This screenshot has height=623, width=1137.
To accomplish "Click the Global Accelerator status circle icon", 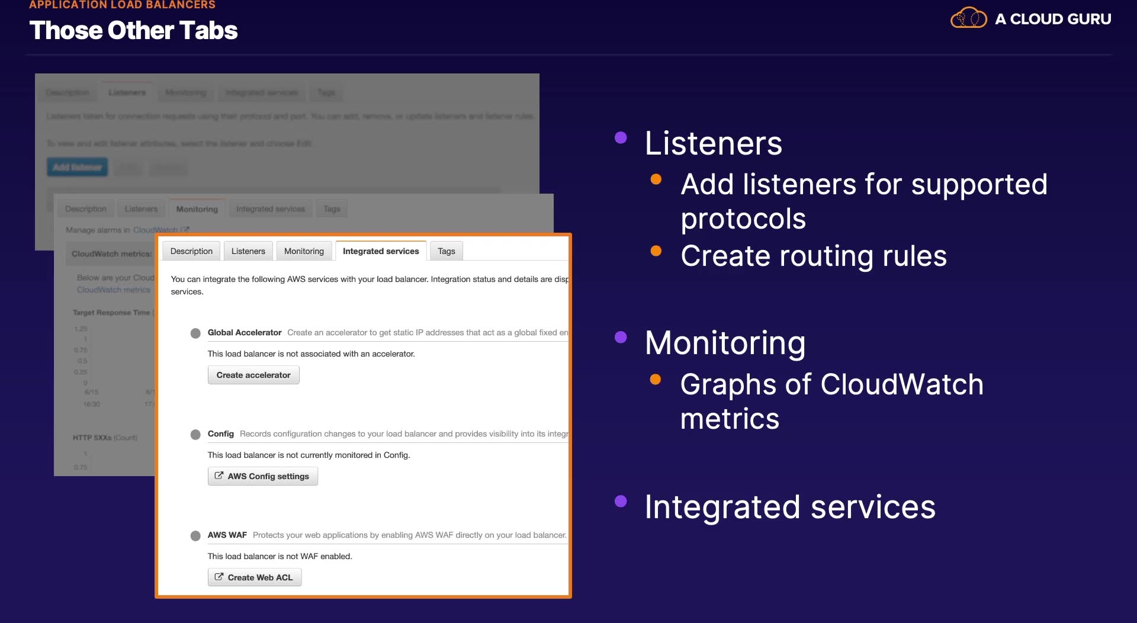I will (195, 333).
